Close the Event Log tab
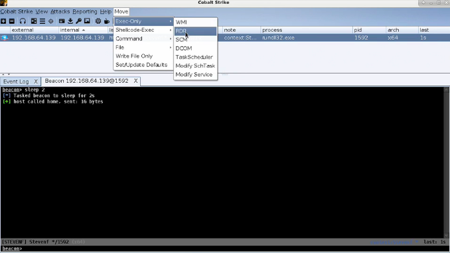The image size is (450, 253). pos(36,81)
